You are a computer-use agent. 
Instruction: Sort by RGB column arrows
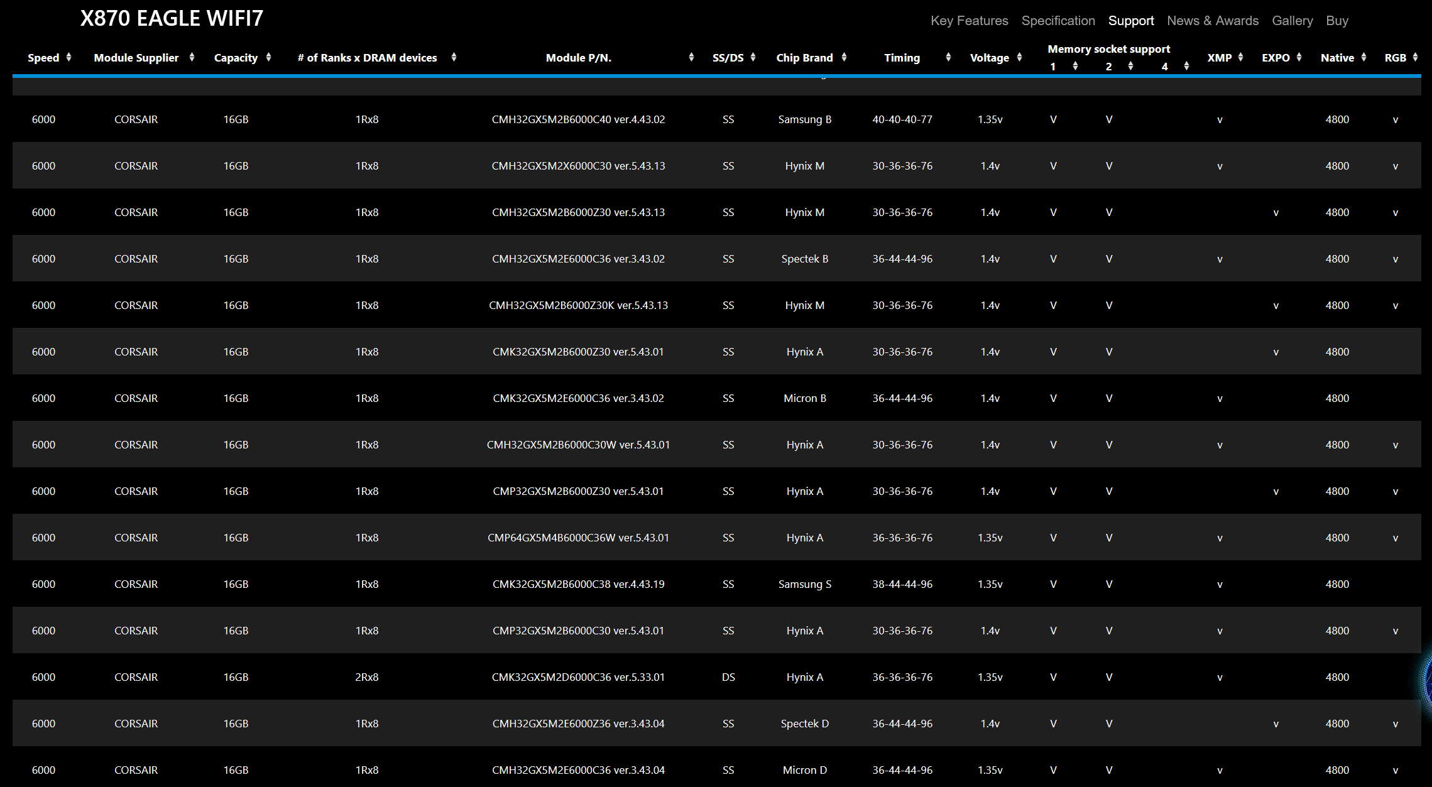(x=1415, y=57)
